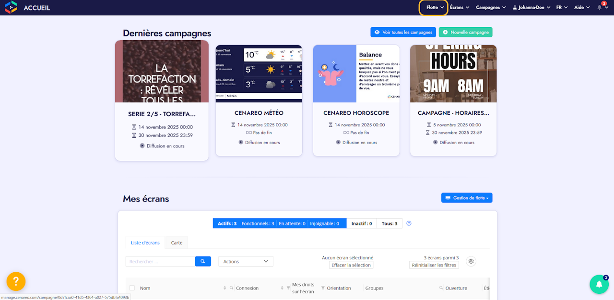
Task: Open the CENAREO HOROSCOPE campaign title
Action: coord(356,113)
